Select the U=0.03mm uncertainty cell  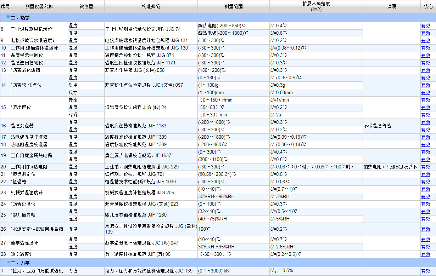316,92
